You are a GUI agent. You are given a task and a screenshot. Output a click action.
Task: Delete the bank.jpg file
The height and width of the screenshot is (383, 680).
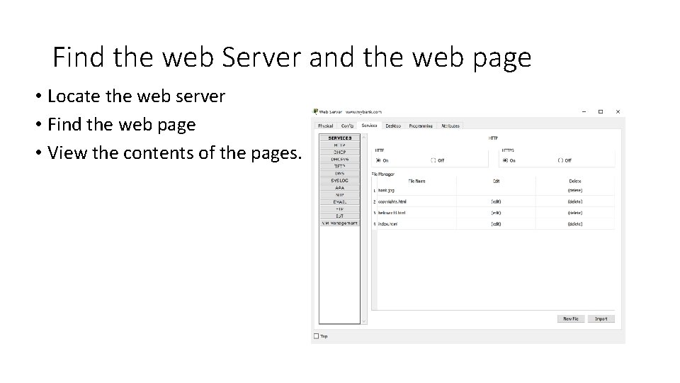point(575,190)
